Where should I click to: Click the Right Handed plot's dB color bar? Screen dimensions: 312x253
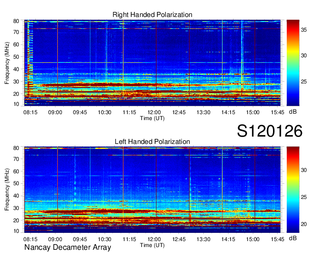[293, 63]
